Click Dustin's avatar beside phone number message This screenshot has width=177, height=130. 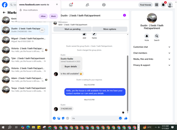(56, 109)
